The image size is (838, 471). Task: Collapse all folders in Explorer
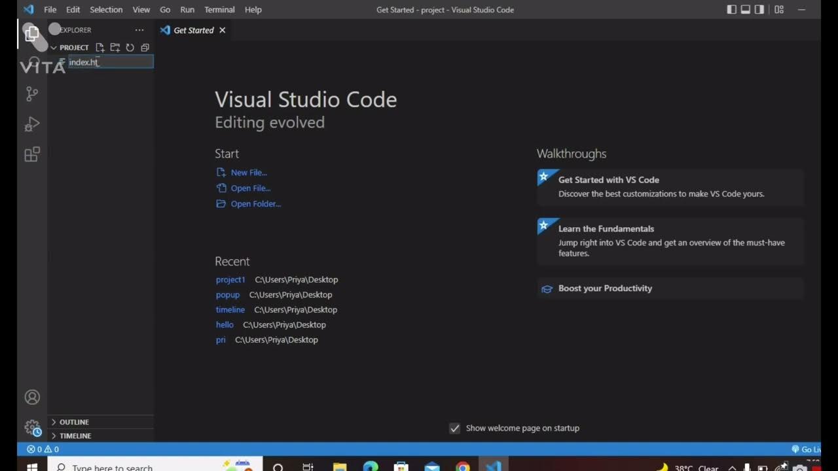pos(145,48)
